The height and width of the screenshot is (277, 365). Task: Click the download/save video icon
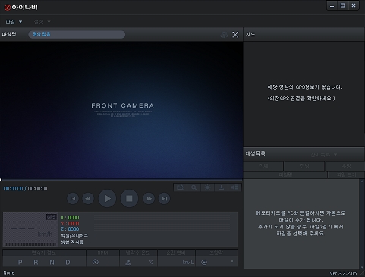[221, 187]
